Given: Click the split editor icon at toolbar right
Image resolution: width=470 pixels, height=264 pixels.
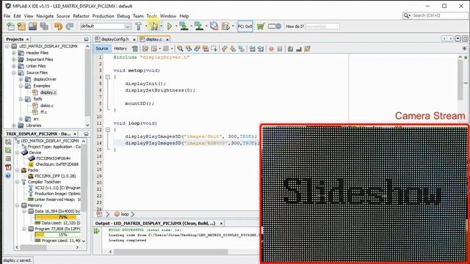Looking at the screenshot, I should (x=464, y=48).
